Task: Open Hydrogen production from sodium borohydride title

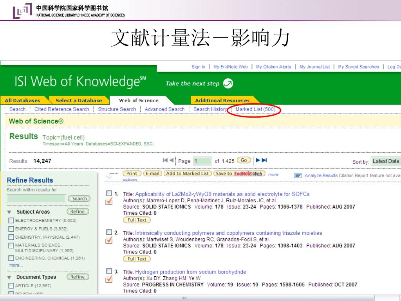Action: [191, 272]
